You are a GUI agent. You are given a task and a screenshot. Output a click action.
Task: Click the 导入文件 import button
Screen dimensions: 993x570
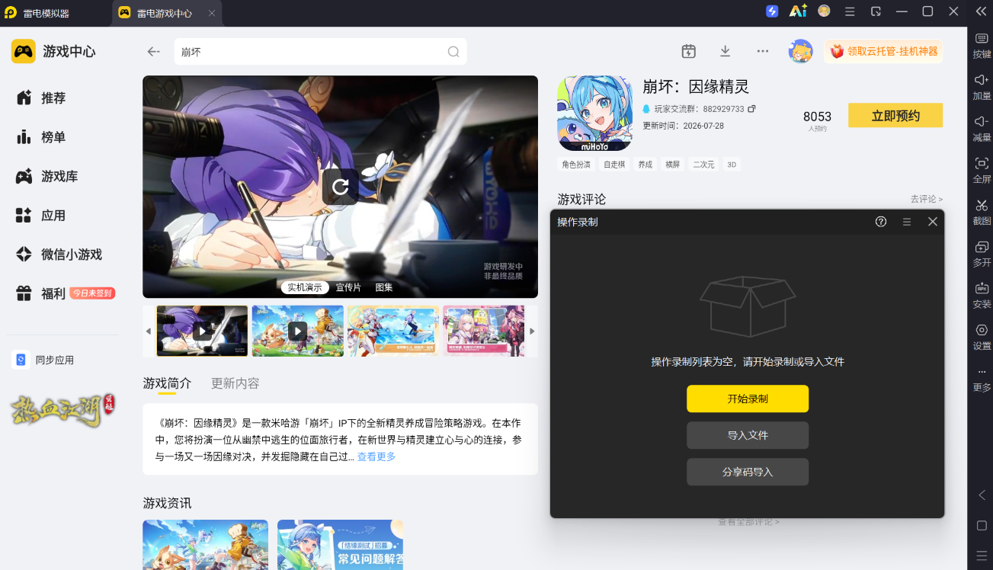click(x=748, y=435)
